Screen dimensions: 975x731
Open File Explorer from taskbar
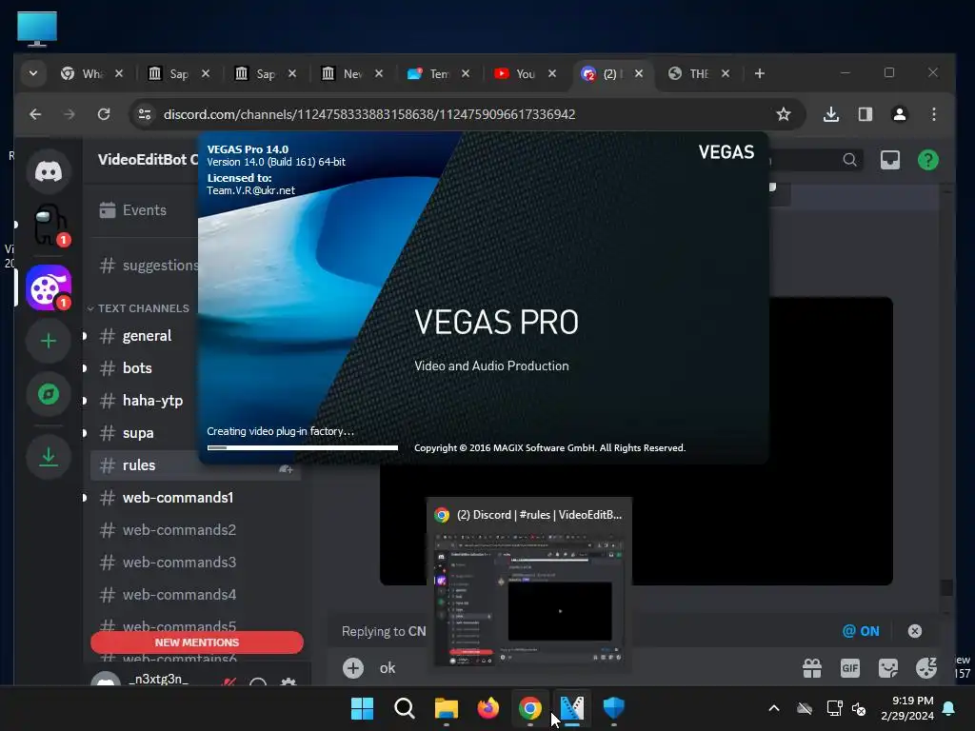(x=446, y=708)
